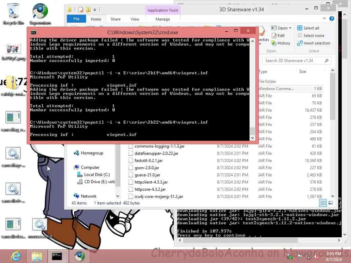351x263 pixels.
Task: Open Recycle Bin desktop icon
Action: coord(13,13)
